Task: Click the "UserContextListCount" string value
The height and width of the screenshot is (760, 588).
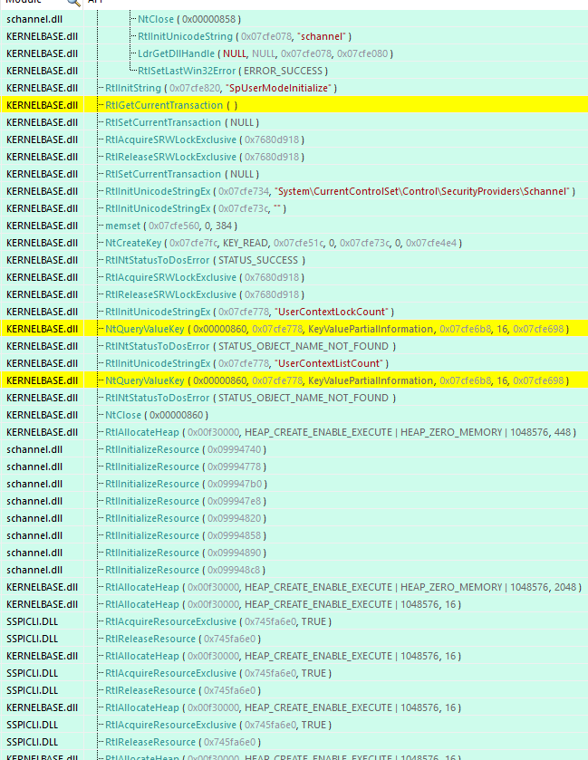Action: 329,363
